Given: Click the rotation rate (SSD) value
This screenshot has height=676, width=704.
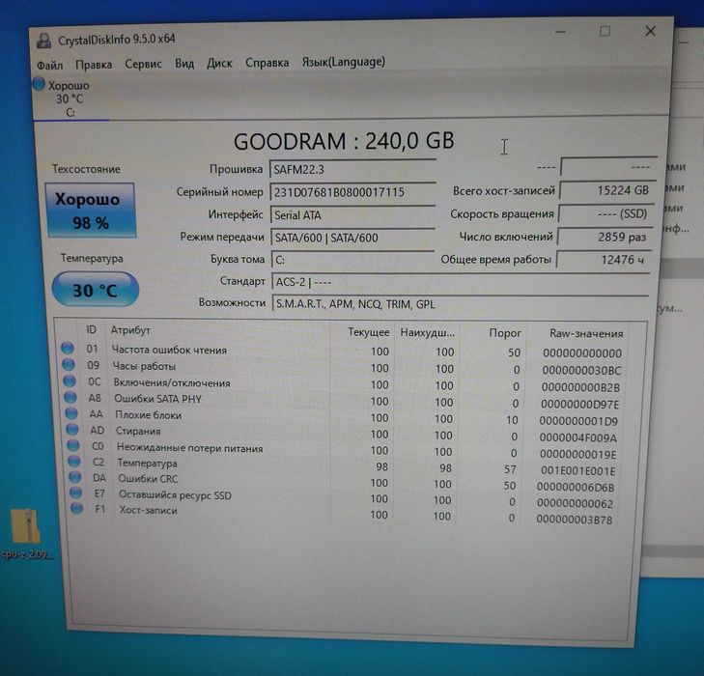Looking at the screenshot, I should pos(606,213).
